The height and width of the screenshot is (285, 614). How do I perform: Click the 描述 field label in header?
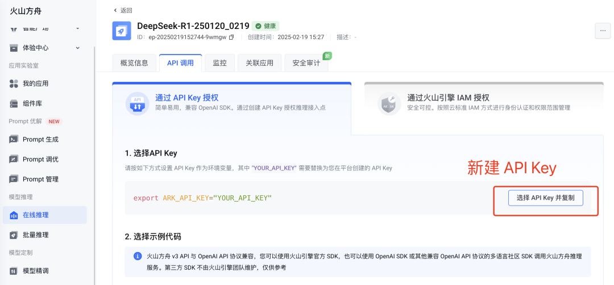click(x=345, y=37)
